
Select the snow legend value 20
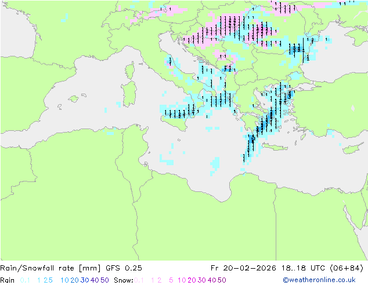(x=192, y=280)
